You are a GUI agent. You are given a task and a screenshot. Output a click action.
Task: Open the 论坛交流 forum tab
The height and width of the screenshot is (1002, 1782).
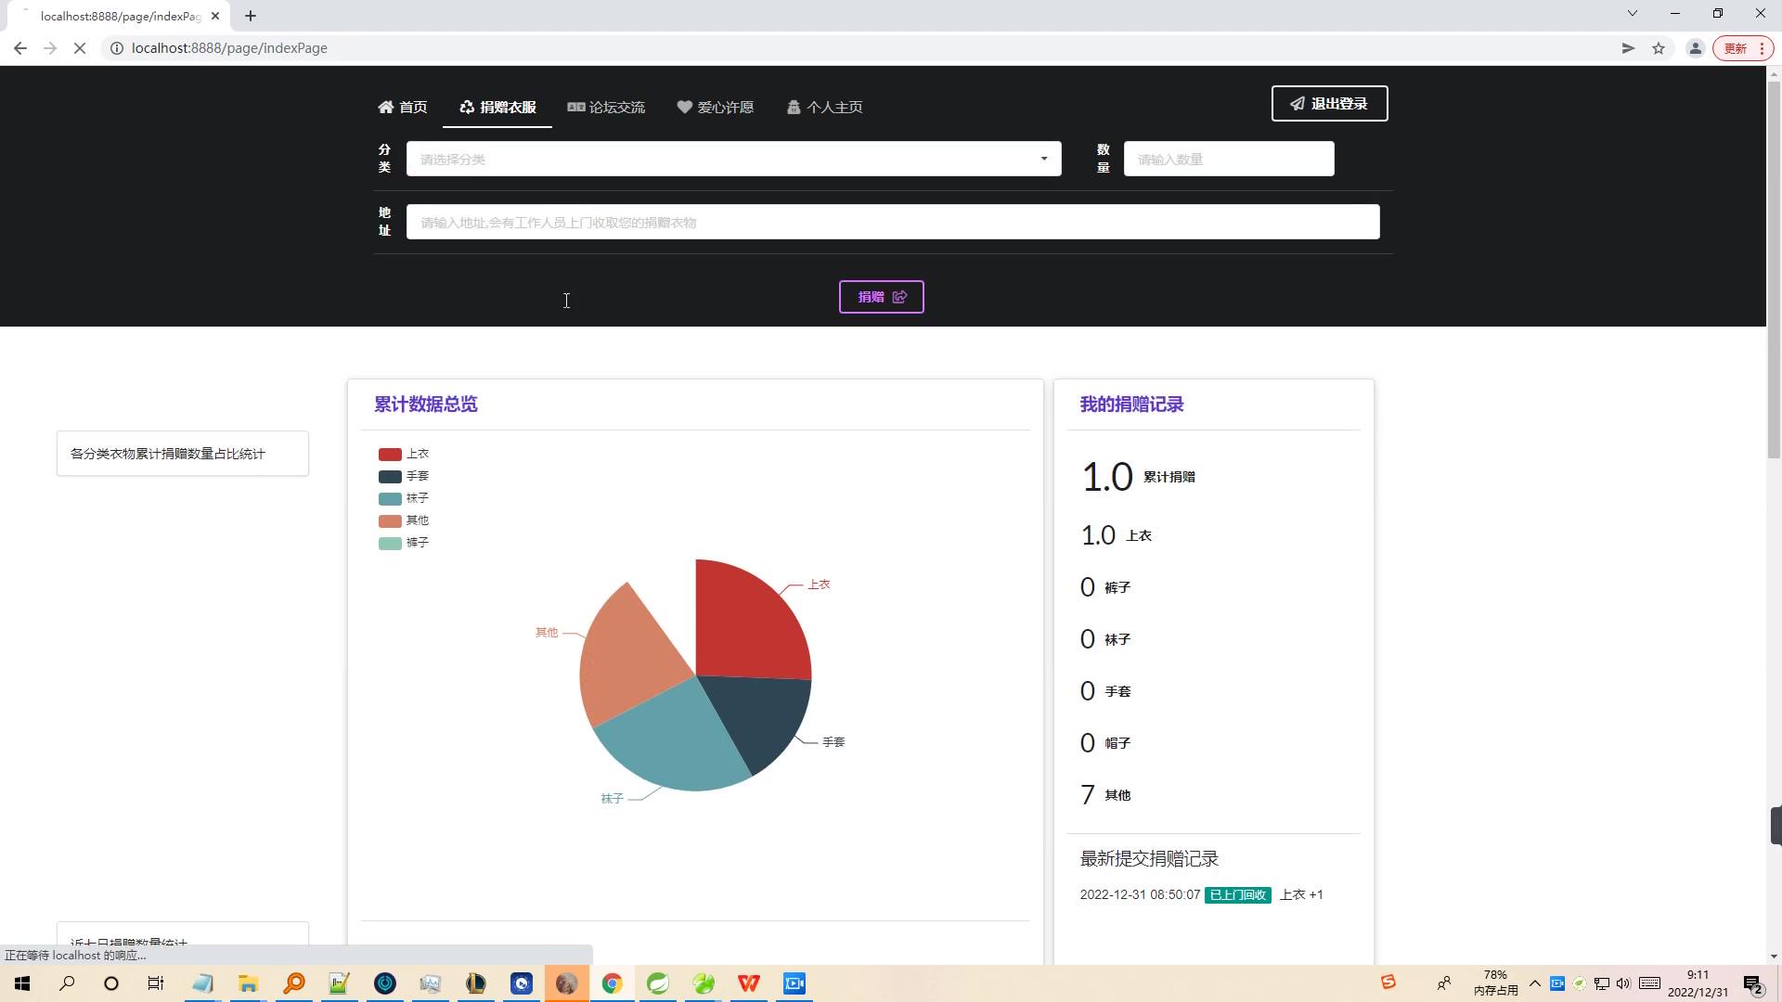tap(607, 107)
